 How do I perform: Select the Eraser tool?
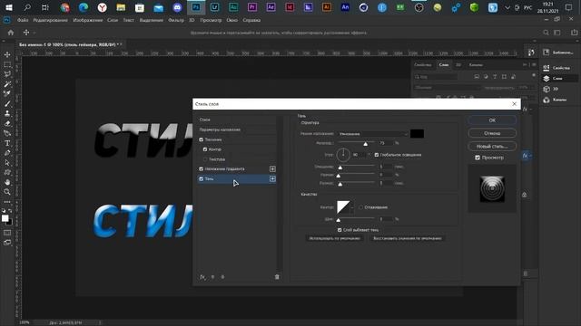pos(7,123)
